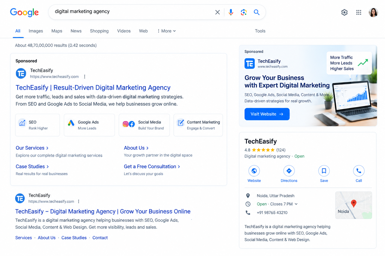Screen dimensions: 385x256
Task: Click the (124) reviews count
Action: [281, 150]
